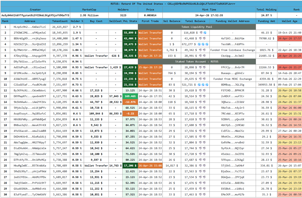Image resolution: width=302 pixels, height=198 pixels.
Task: Click Funded from MEXC Exchange cell
Action: click(x=233, y=79)
